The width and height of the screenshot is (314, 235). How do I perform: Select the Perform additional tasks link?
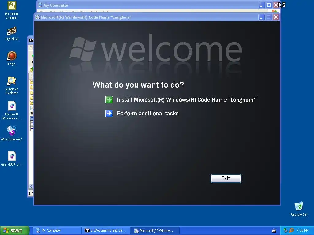148,114
